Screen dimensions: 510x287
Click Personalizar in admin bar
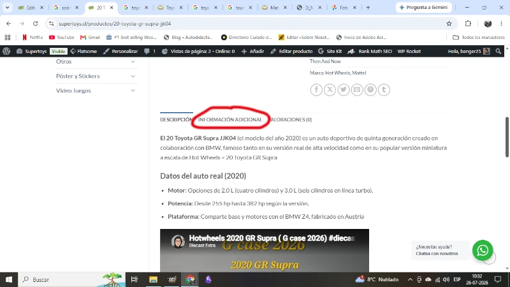tap(120, 51)
